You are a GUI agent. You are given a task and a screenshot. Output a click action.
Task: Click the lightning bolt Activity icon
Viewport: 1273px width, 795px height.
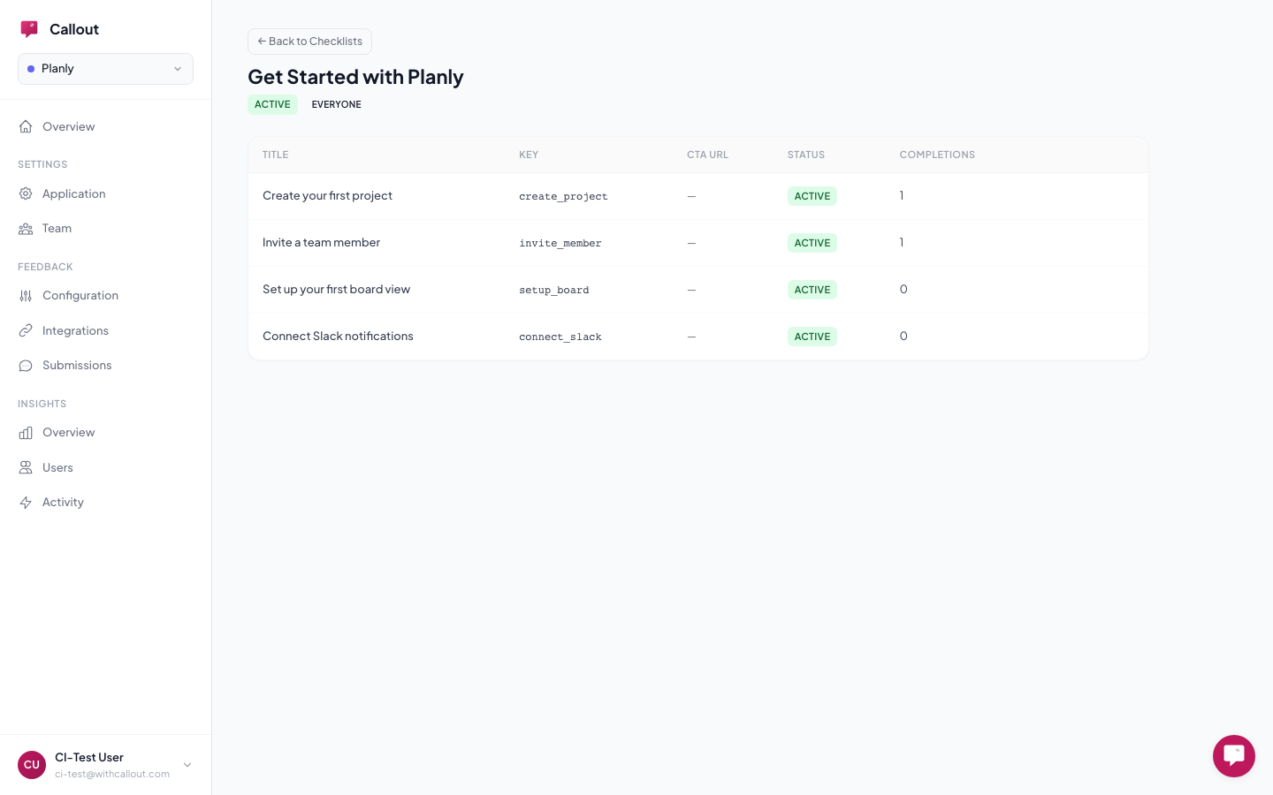(26, 503)
